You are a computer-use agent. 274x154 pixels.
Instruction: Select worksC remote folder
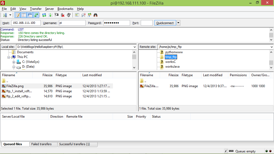[170, 62]
